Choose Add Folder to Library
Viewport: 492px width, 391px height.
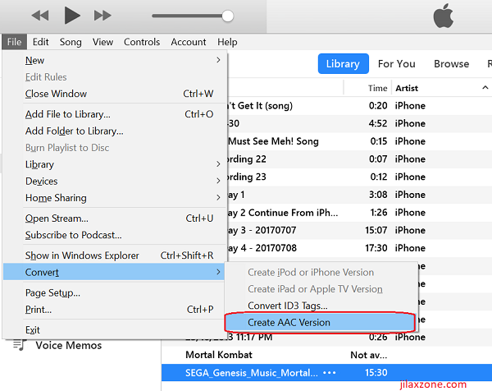pyautogui.click(x=115, y=131)
